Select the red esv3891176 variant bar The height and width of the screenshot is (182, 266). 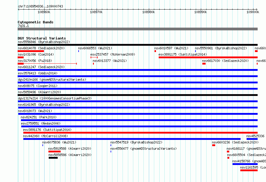pos(140,133)
